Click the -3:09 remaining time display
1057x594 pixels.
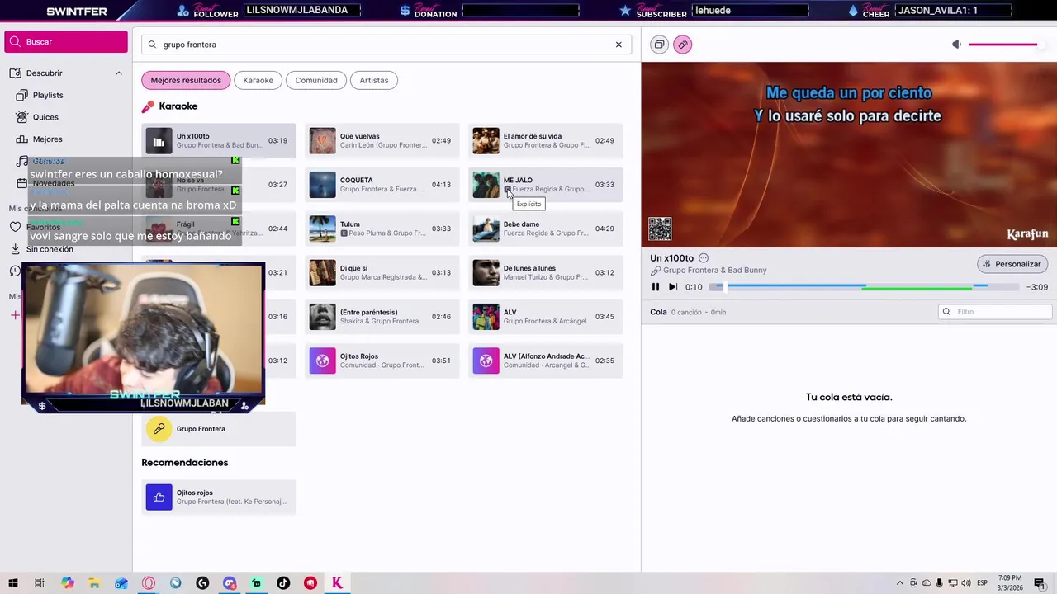1037,287
